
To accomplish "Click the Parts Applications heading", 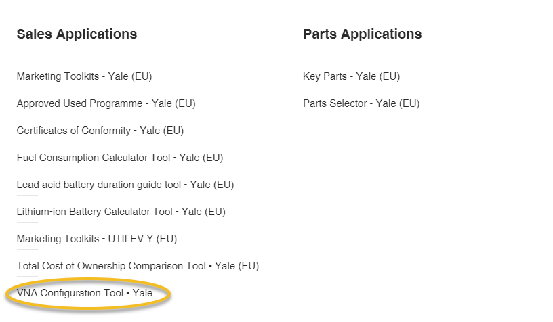I will pyautogui.click(x=363, y=34).
